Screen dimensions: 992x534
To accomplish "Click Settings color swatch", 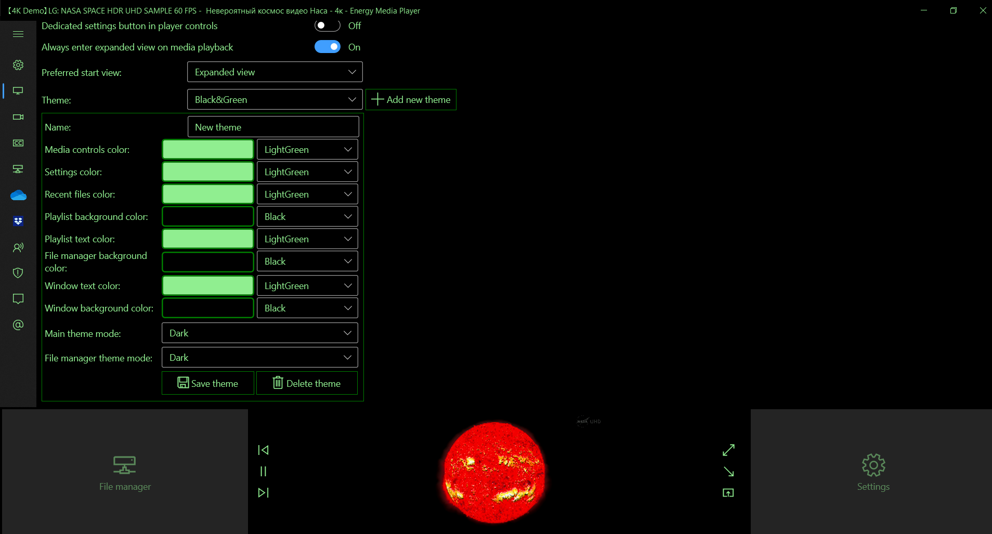I will (x=208, y=172).
